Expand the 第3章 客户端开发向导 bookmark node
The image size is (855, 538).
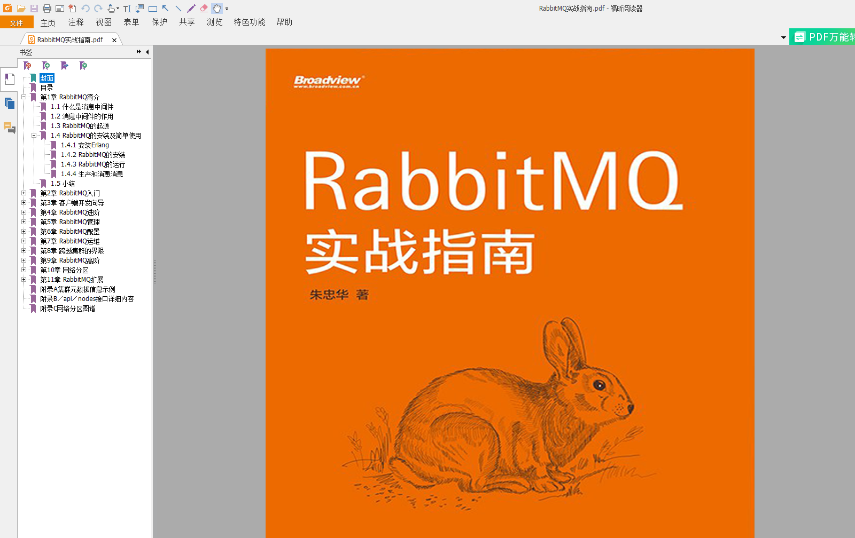(x=24, y=203)
